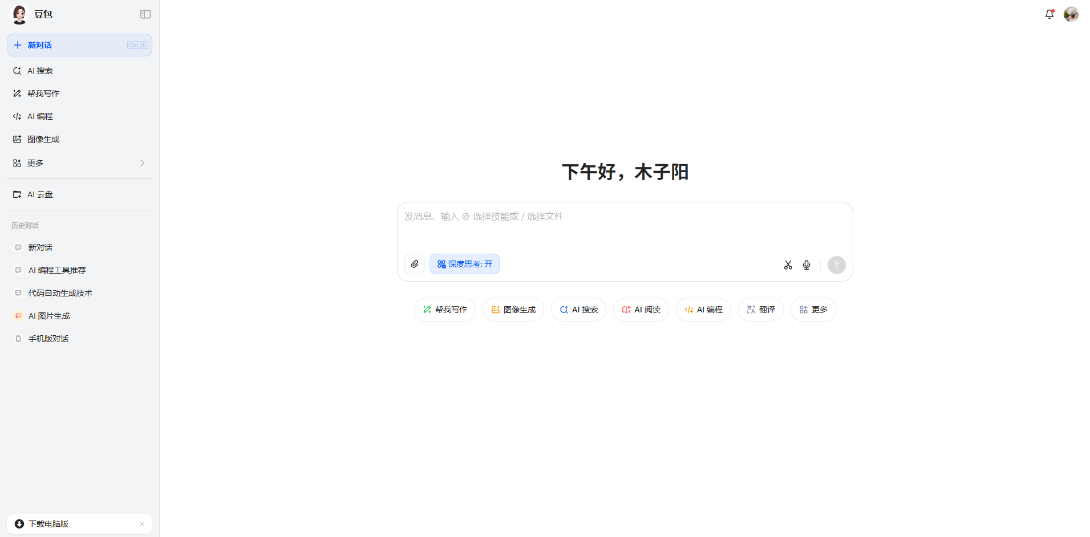Screen dimensions: 1090x537
Task: Click the send arrow button
Action: 837,265
